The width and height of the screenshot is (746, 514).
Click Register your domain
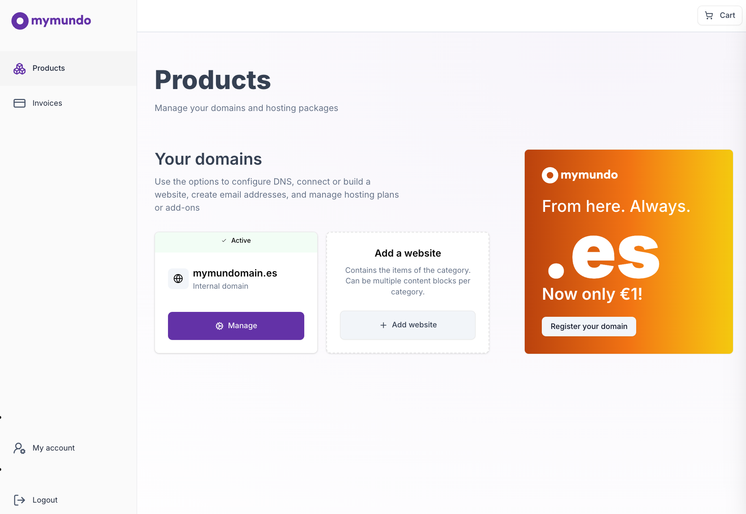tap(588, 326)
